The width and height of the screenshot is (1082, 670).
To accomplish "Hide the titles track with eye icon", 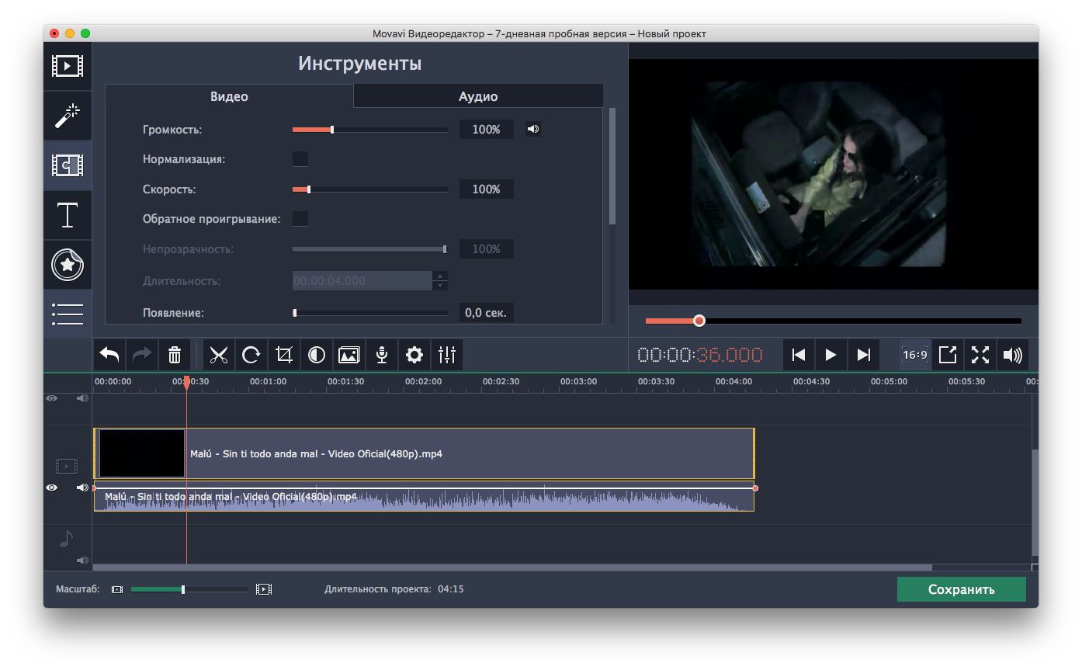I will [51, 398].
